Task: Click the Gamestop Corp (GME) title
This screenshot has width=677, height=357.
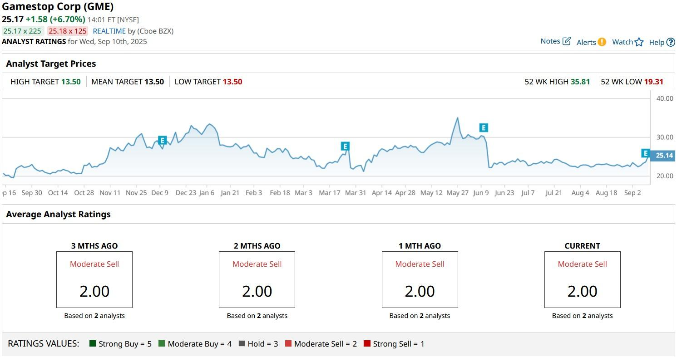Action: [57, 7]
